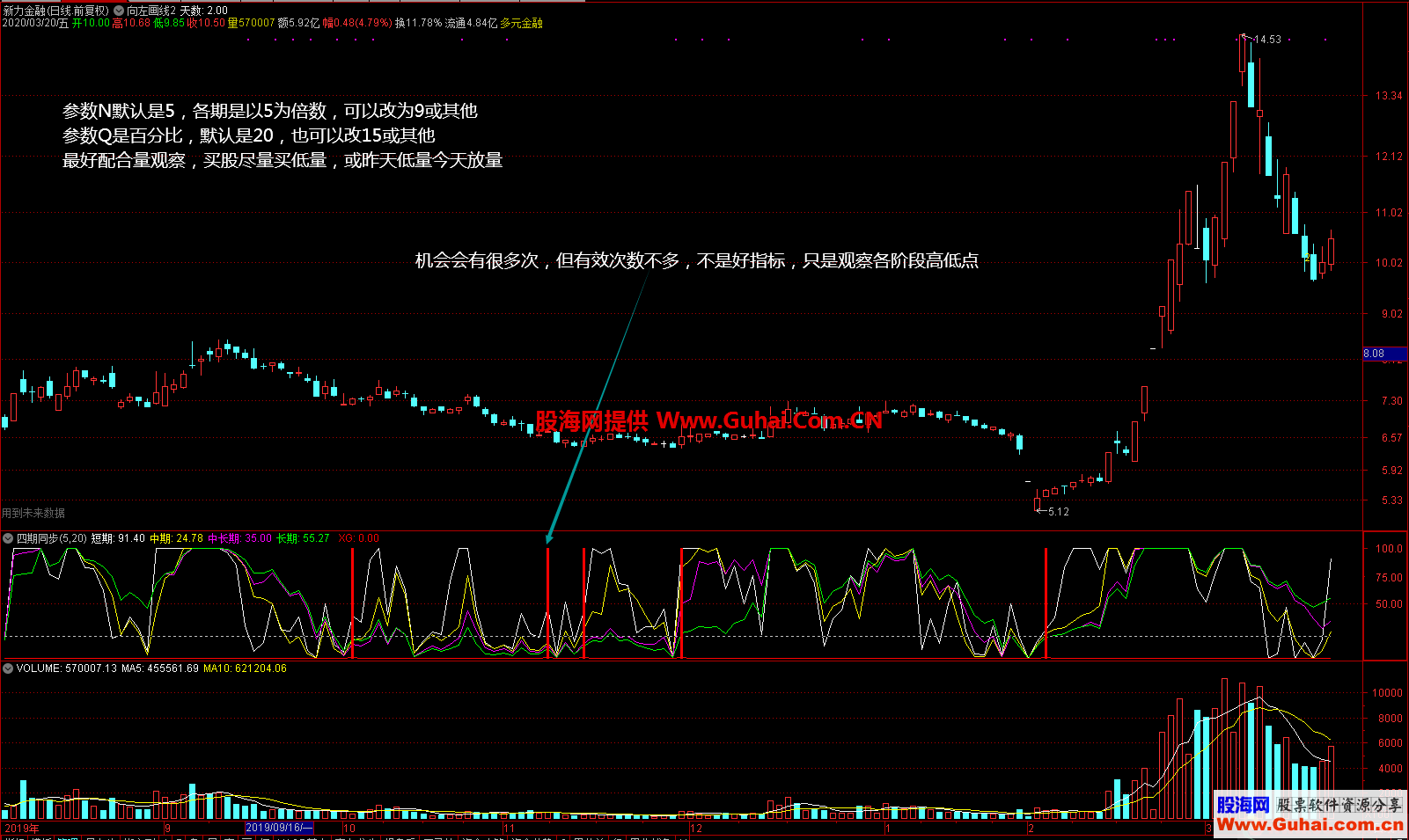Click the turnover amount 额5.92亿

tap(298, 23)
